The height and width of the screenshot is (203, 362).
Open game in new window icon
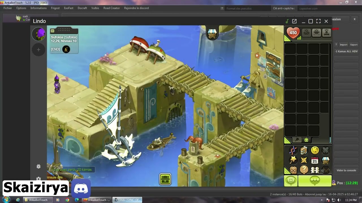294,21
